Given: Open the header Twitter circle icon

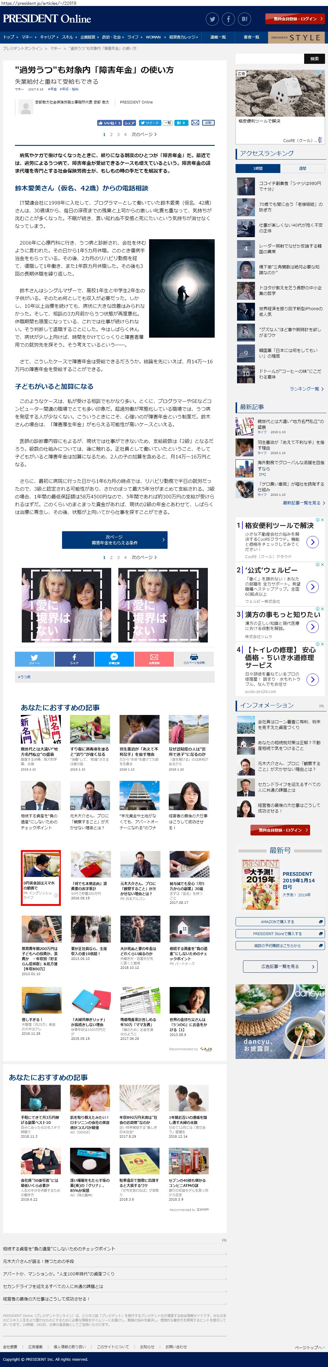Looking at the screenshot, I should click(212, 19).
